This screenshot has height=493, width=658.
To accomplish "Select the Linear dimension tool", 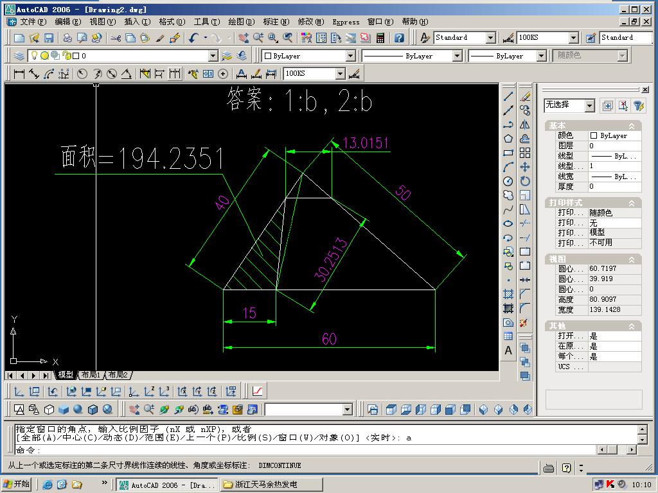I will [19, 74].
